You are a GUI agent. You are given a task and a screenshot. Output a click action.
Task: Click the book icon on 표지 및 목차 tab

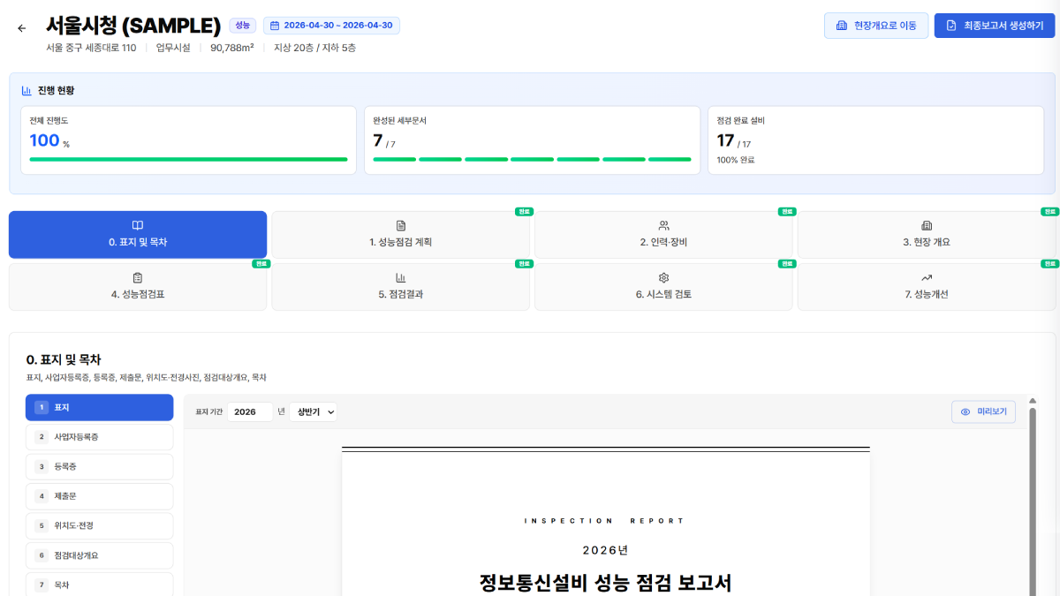click(x=138, y=226)
